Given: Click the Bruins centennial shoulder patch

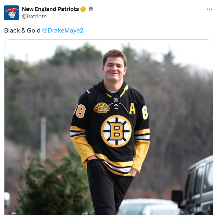Looking at the screenshot, I should point(102,108).
